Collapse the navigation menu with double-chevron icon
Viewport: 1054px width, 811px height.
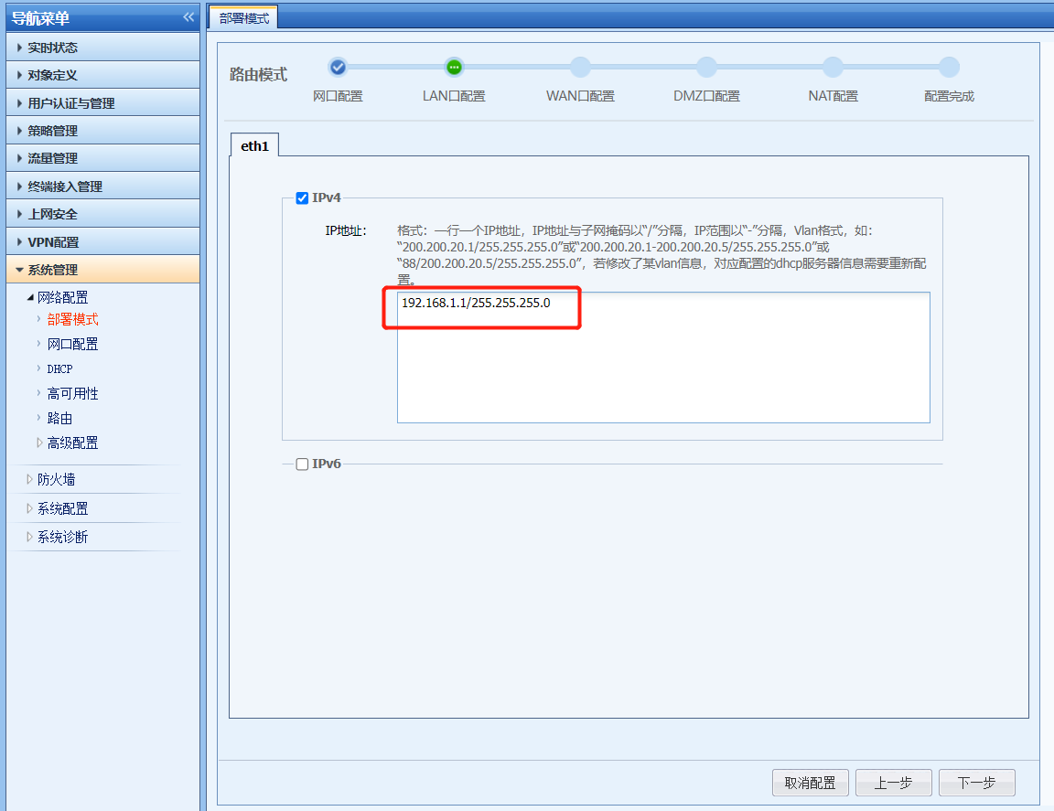point(188,17)
